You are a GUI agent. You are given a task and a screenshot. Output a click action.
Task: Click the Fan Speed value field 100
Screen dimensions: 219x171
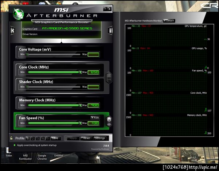pos(93,123)
